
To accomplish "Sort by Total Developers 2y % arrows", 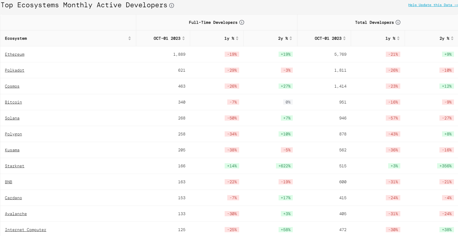I will point(452,38).
